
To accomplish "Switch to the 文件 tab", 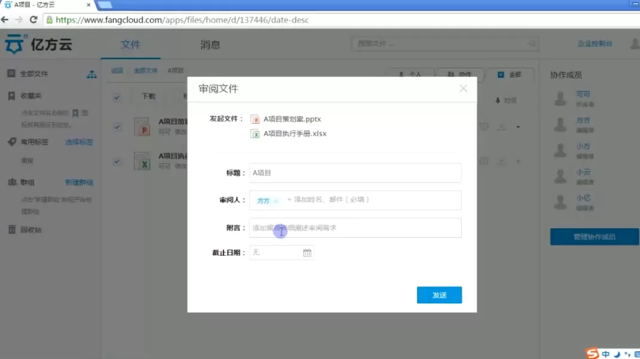I will [x=130, y=44].
